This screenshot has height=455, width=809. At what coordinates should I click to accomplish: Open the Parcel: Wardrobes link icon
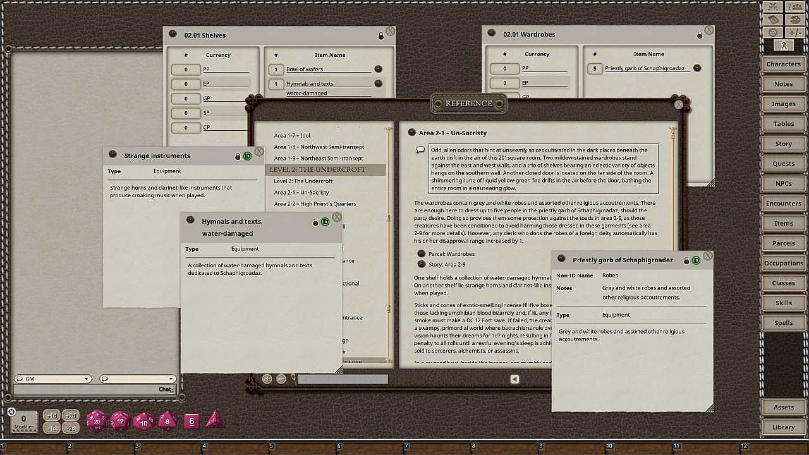pyautogui.click(x=422, y=254)
